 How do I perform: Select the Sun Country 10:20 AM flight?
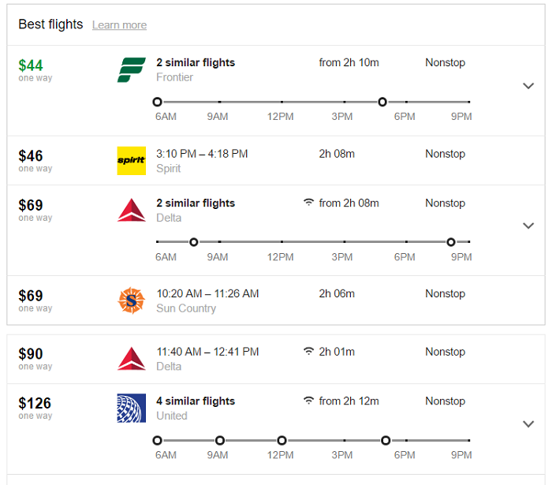[276, 300]
